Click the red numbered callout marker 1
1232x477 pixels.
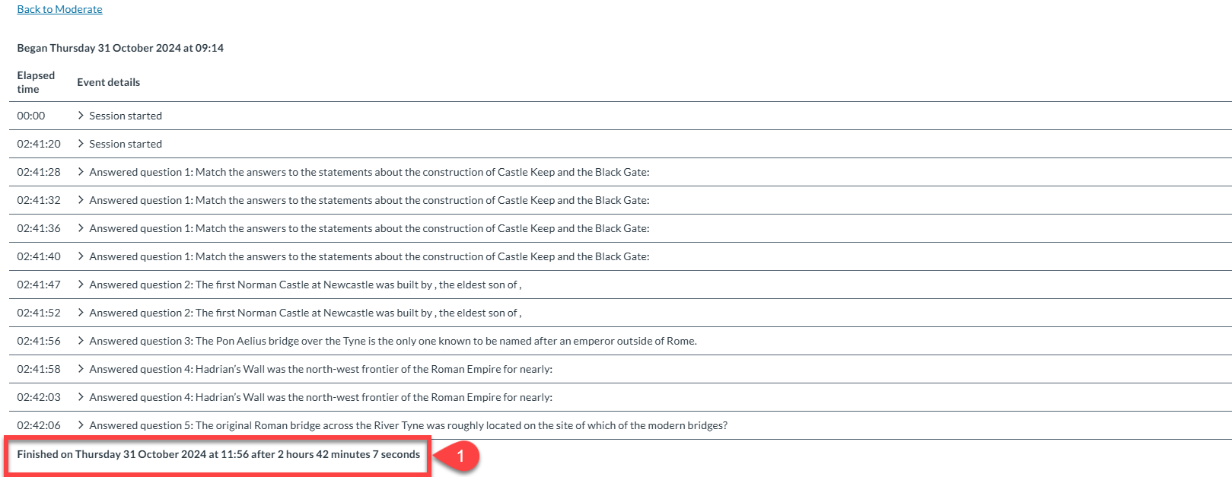(460, 456)
